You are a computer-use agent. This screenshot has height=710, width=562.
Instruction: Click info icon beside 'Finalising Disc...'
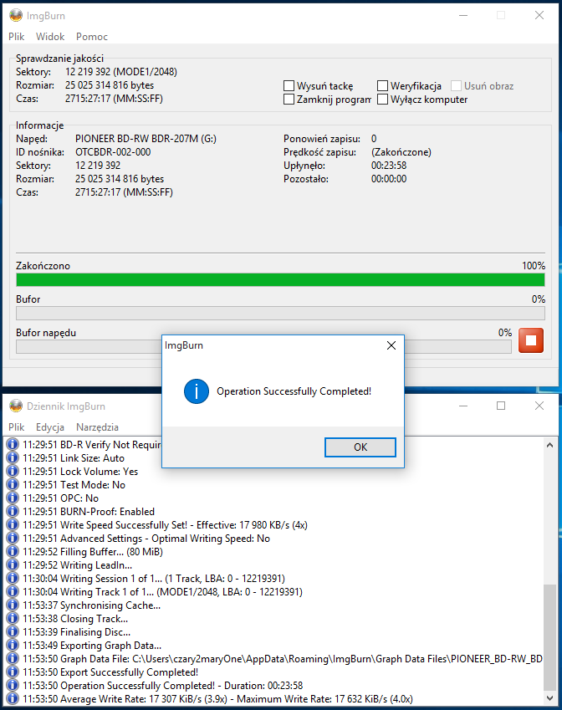pos(13,631)
